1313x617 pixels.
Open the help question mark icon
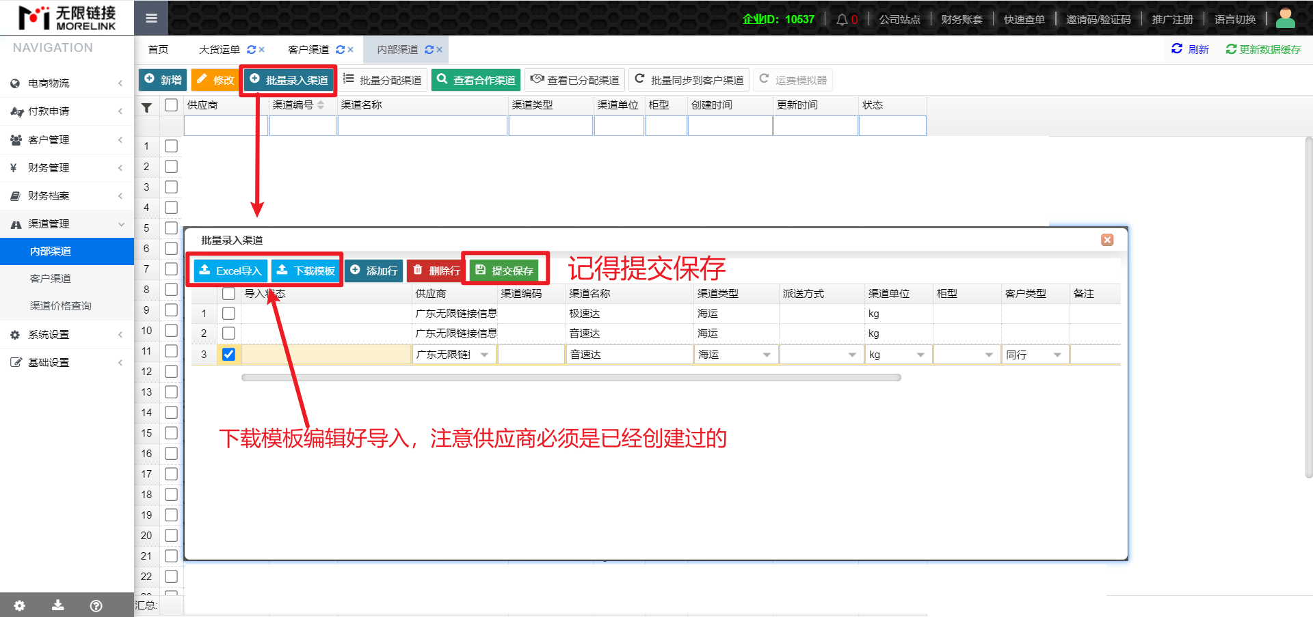coord(96,605)
